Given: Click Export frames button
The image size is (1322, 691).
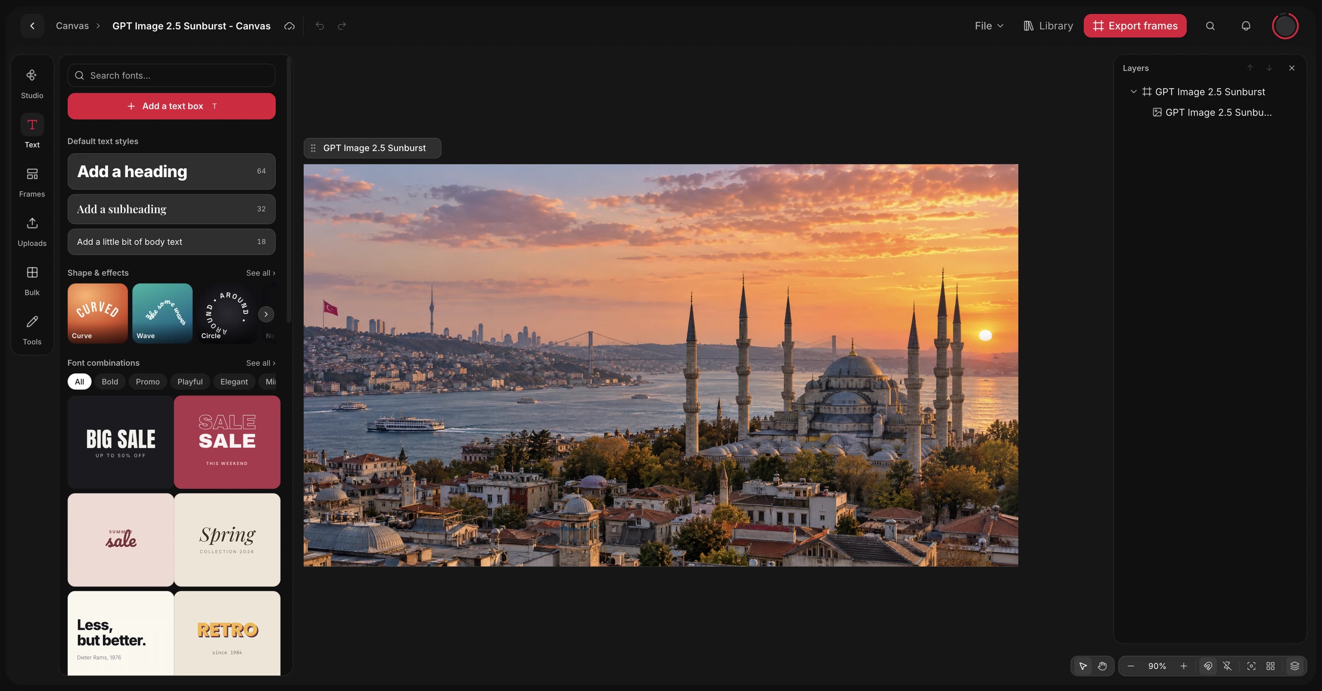Looking at the screenshot, I should point(1135,26).
